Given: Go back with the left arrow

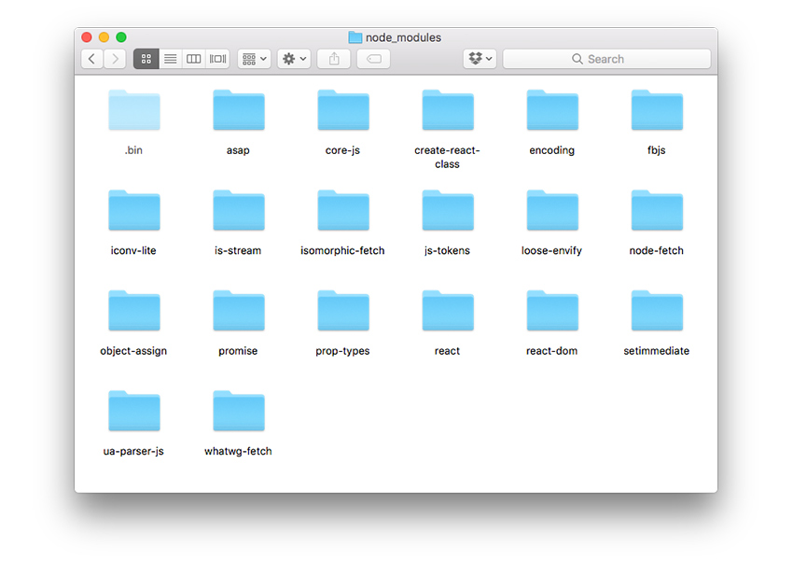Looking at the screenshot, I should point(92,59).
